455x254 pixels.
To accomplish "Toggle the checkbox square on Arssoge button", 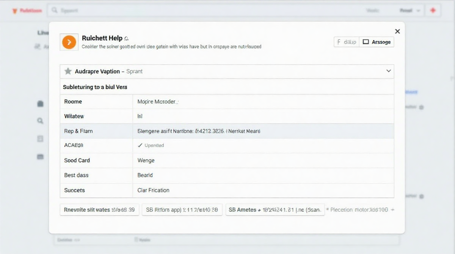I will point(366,42).
